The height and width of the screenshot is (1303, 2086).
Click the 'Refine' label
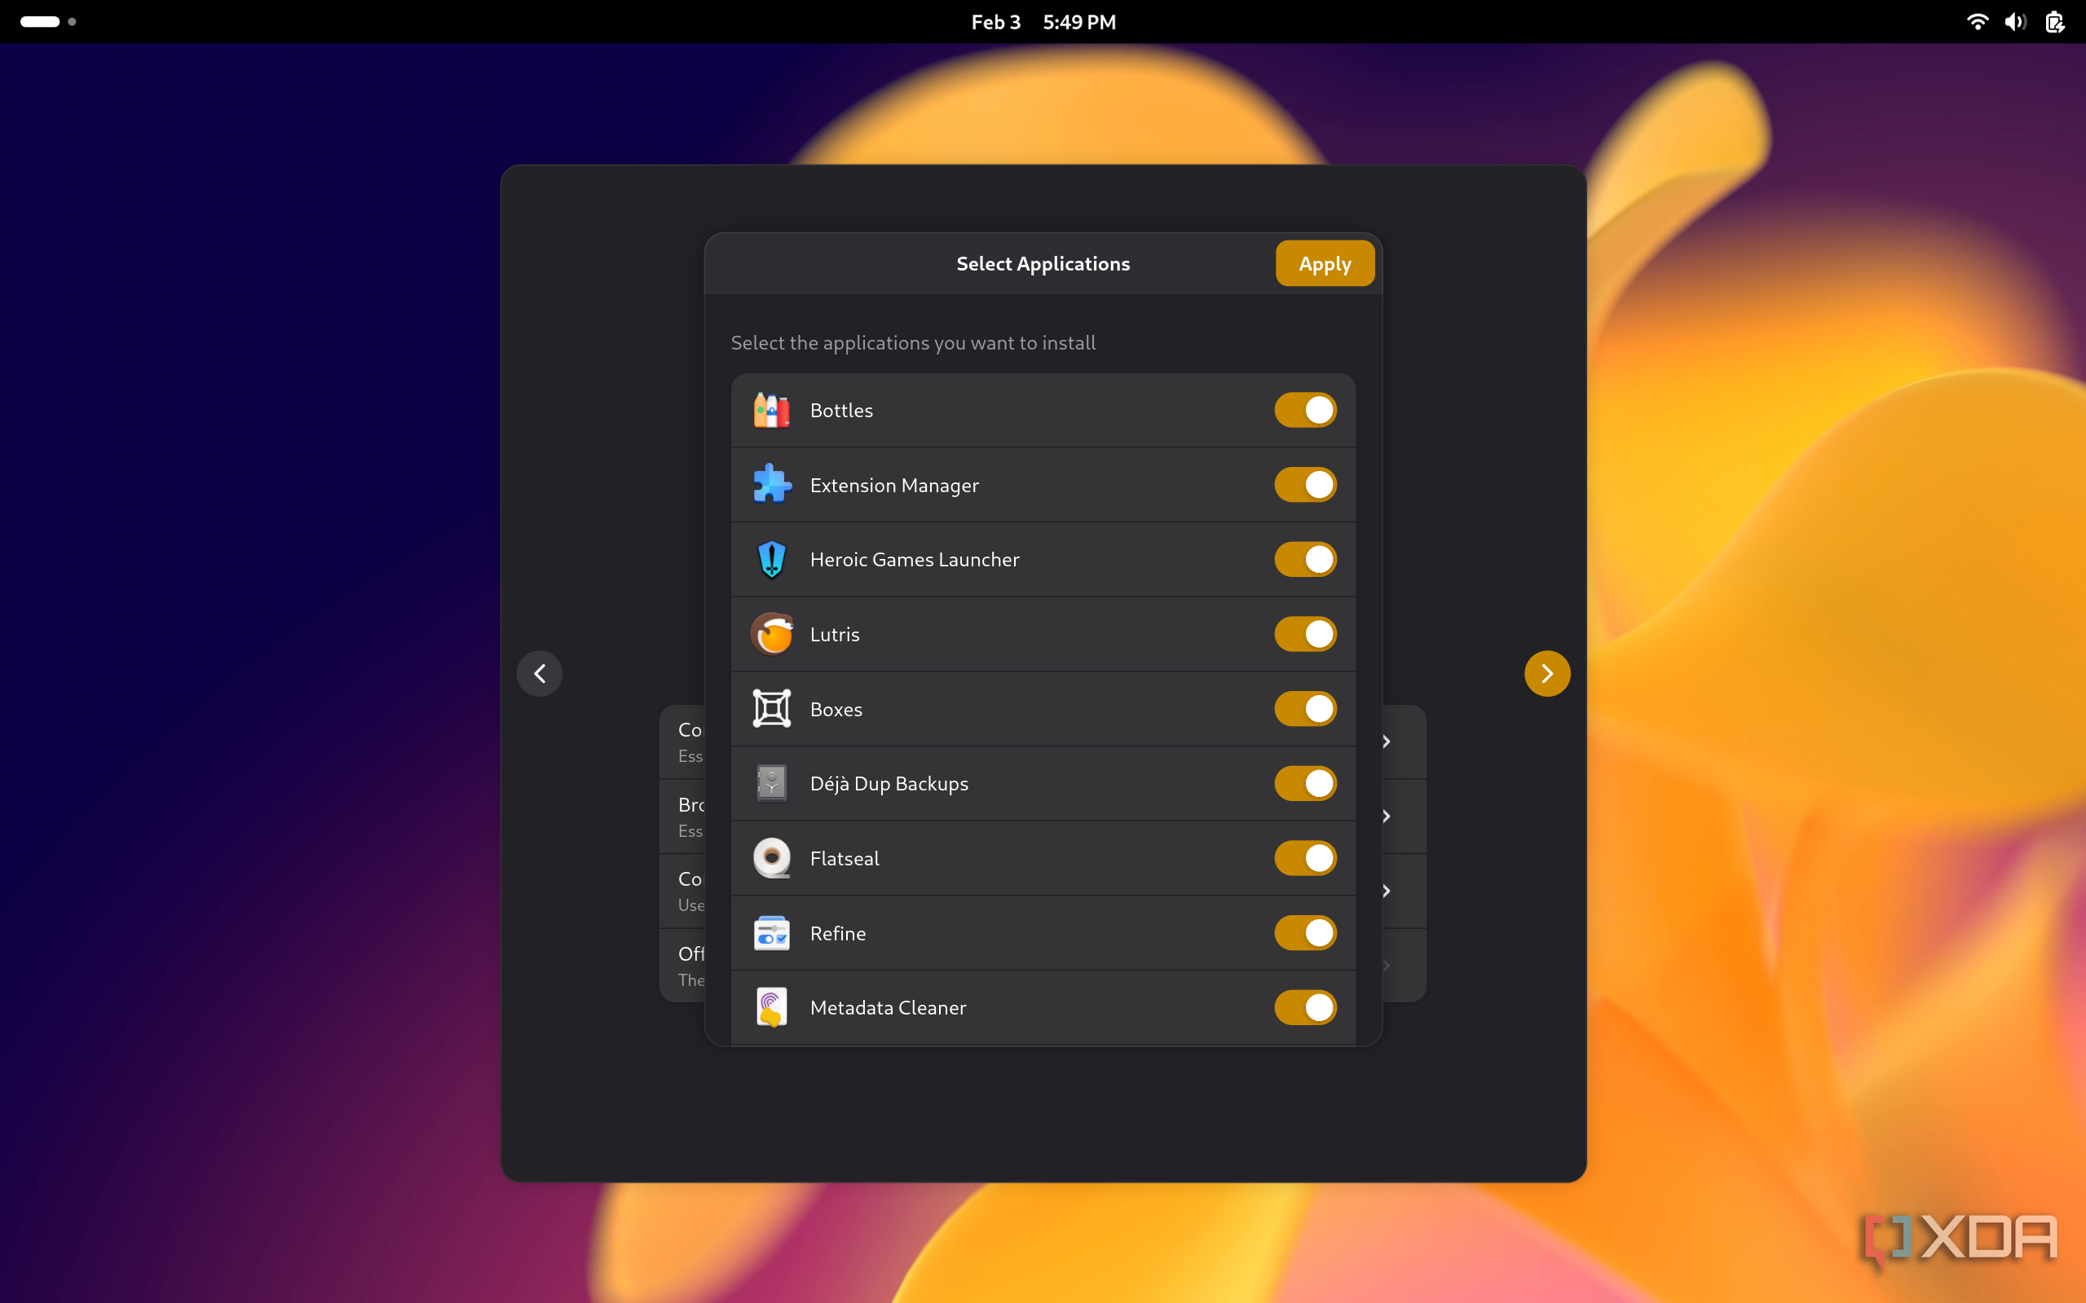click(838, 933)
